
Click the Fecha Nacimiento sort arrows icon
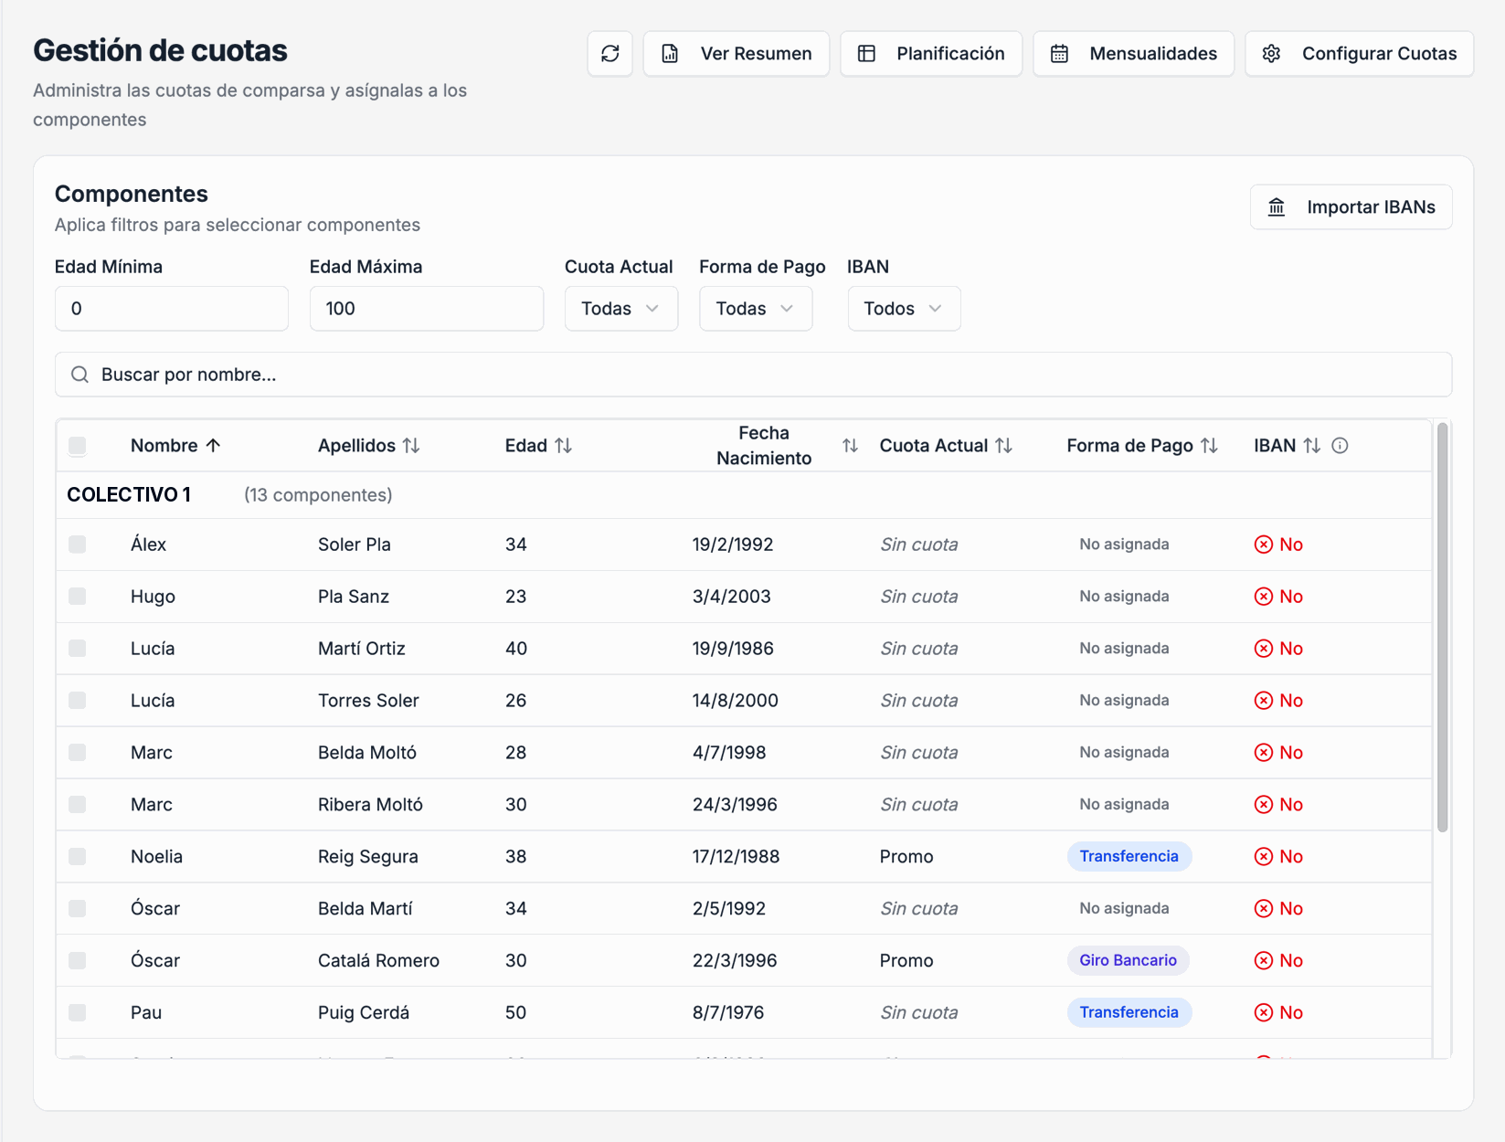[x=850, y=446]
